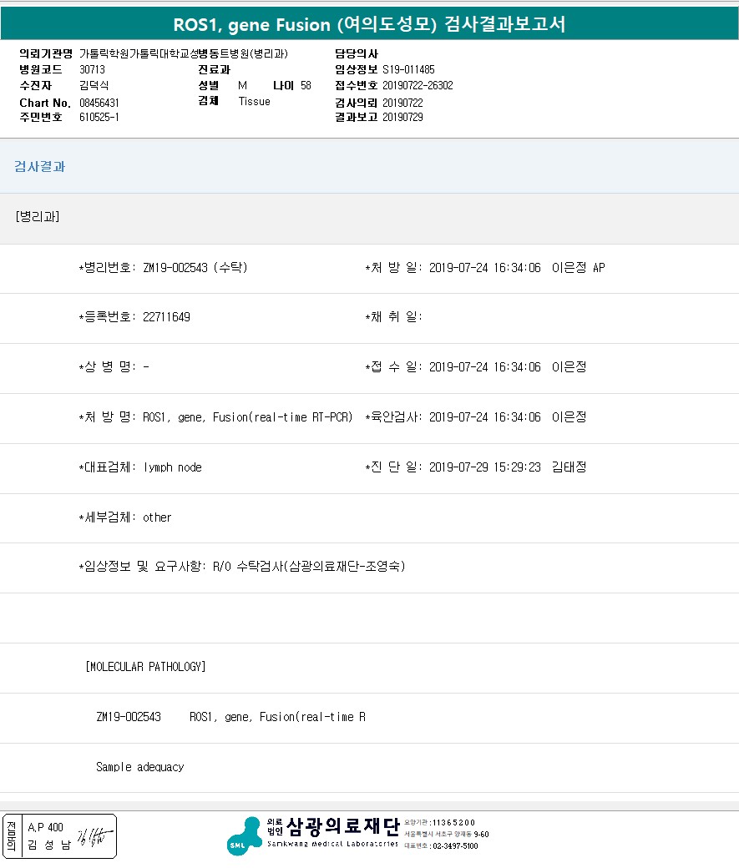Select the diagnosis date 2019-07-29 15:29:23

484,467
